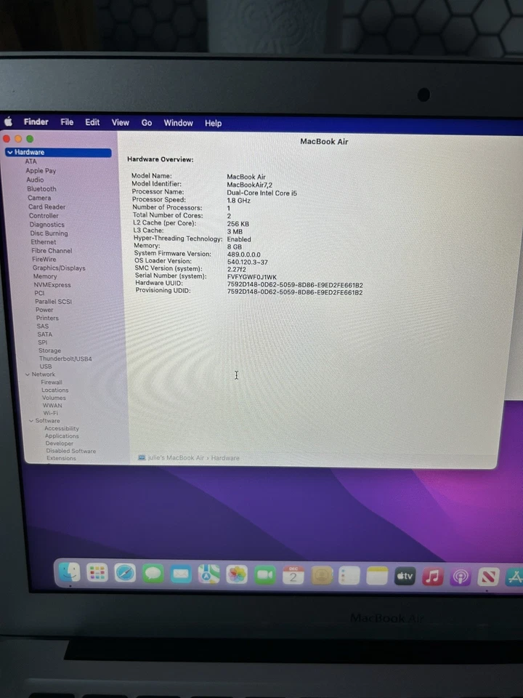Select Thunderbolt/USB4 in the sidebar
523x698 pixels.
(x=65, y=358)
